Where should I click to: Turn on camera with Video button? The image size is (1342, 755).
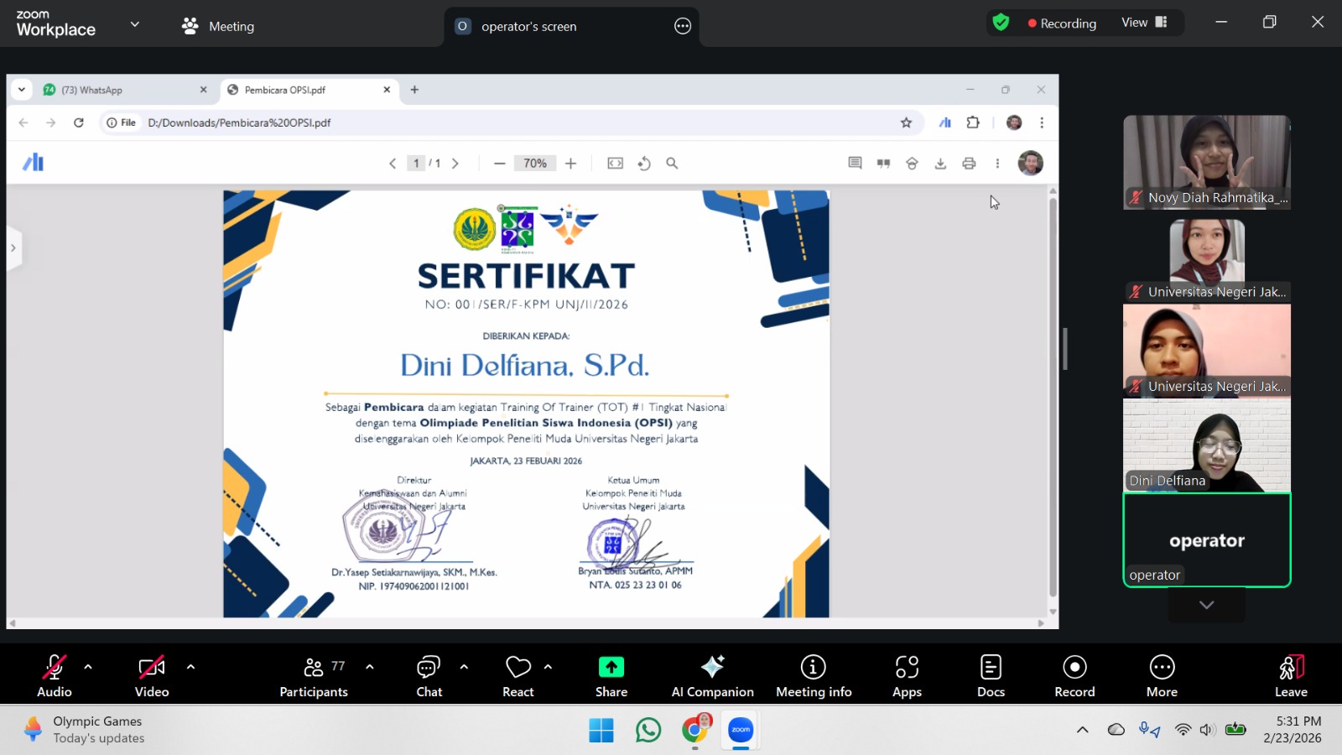pyautogui.click(x=152, y=675)
